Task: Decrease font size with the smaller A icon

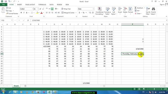Action: [x=43, y=9]
